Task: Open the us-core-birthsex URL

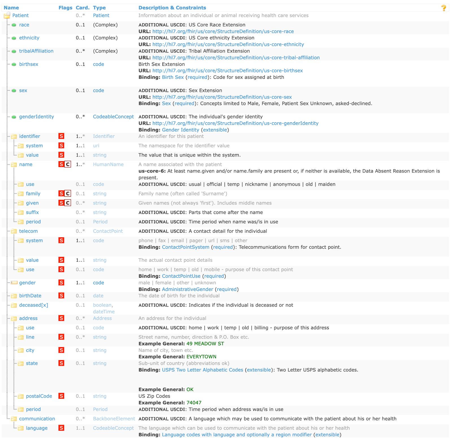Action: (x=228, y=71)
